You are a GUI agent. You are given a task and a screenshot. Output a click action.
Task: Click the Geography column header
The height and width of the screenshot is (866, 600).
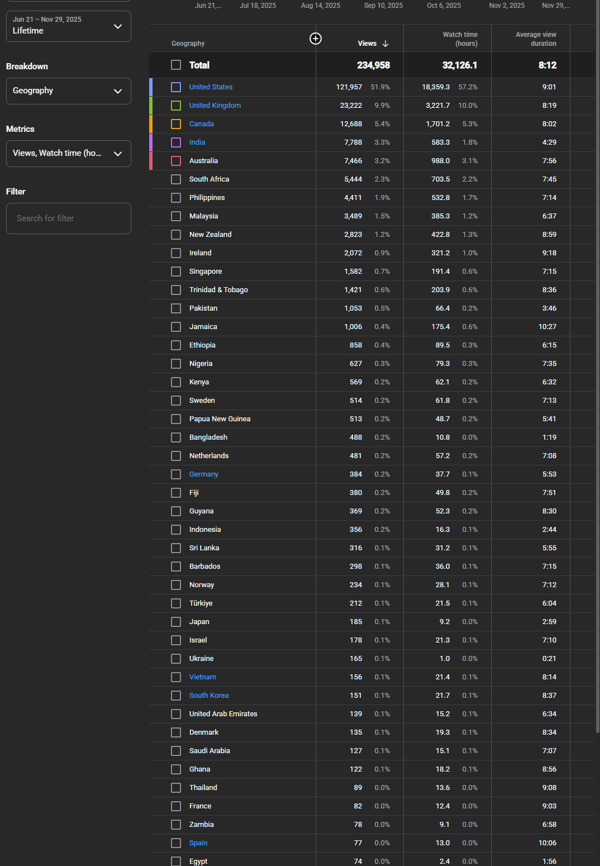[188, 44]
